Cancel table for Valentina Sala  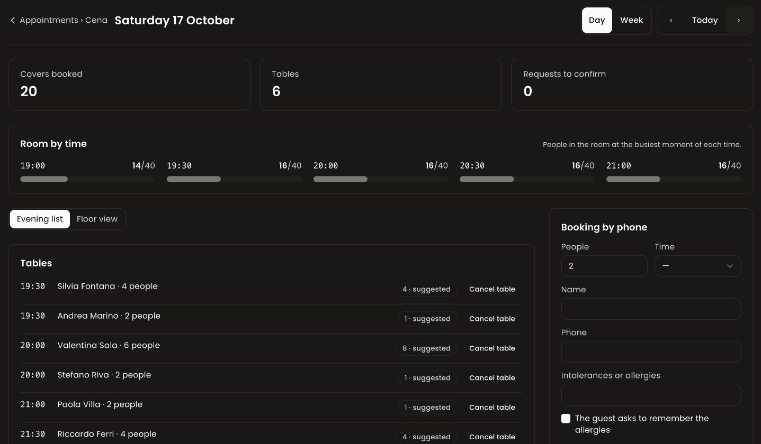tap(492, 348)
